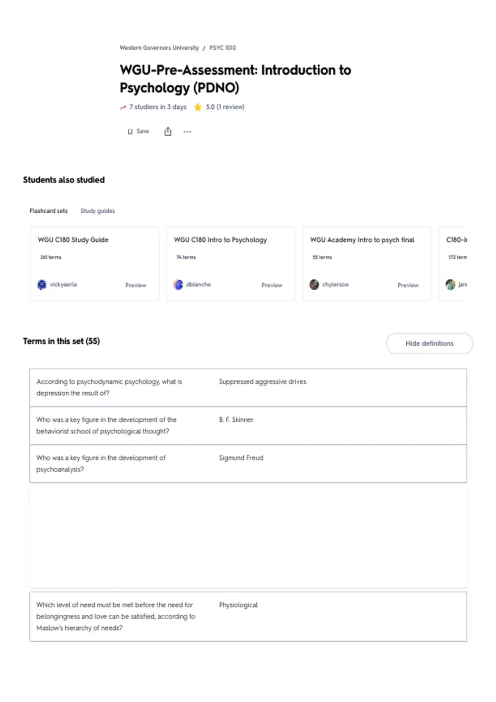Click the chylerzoe username
This screenshot has width=496, height=702.
click(x=335, y=285)
